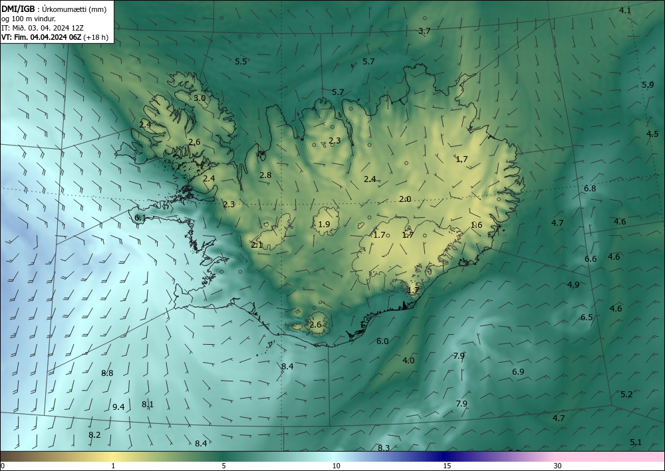Select the 'IT: Mið. 03. 04. 2024 12Z' line
The height and width of the screenshot is (471, 665).
(43, 28)
